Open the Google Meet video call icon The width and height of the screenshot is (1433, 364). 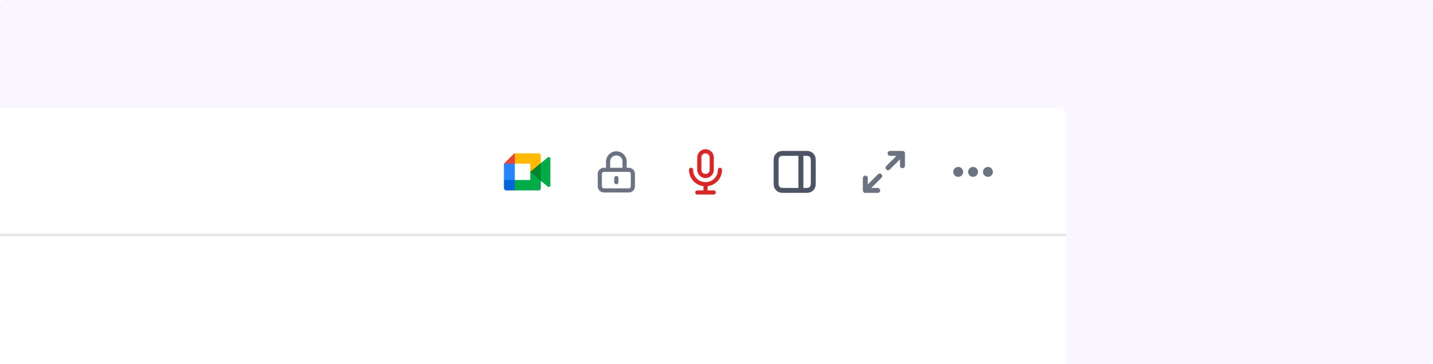click(527, 172)
